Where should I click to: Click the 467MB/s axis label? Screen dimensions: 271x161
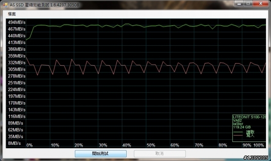pyautogui.click(x=17, y=29)
